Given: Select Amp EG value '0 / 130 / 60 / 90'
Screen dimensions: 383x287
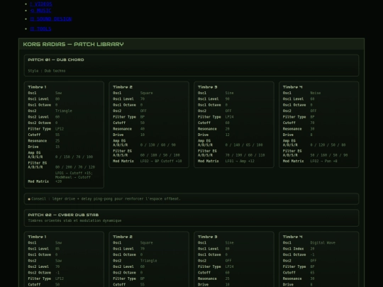Looking at the screenshot, I should (158, 145).
